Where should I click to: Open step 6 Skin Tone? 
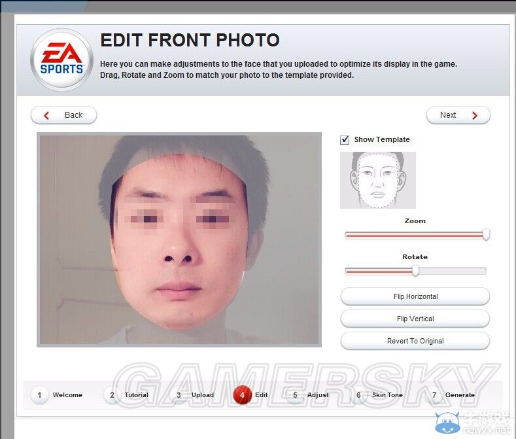[x=377, y=395]
